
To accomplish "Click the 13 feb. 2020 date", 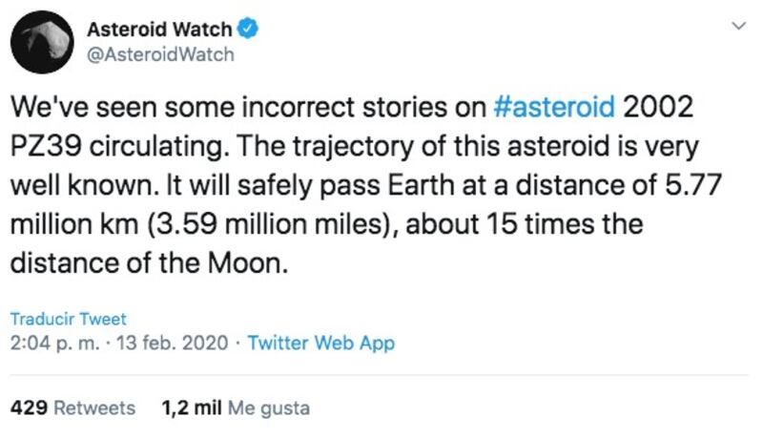I will (x=173, y=344).
